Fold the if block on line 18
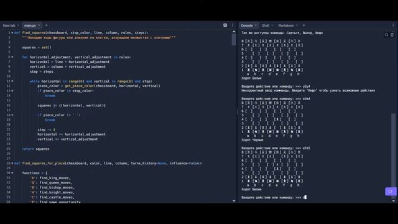 pos(12,115)
